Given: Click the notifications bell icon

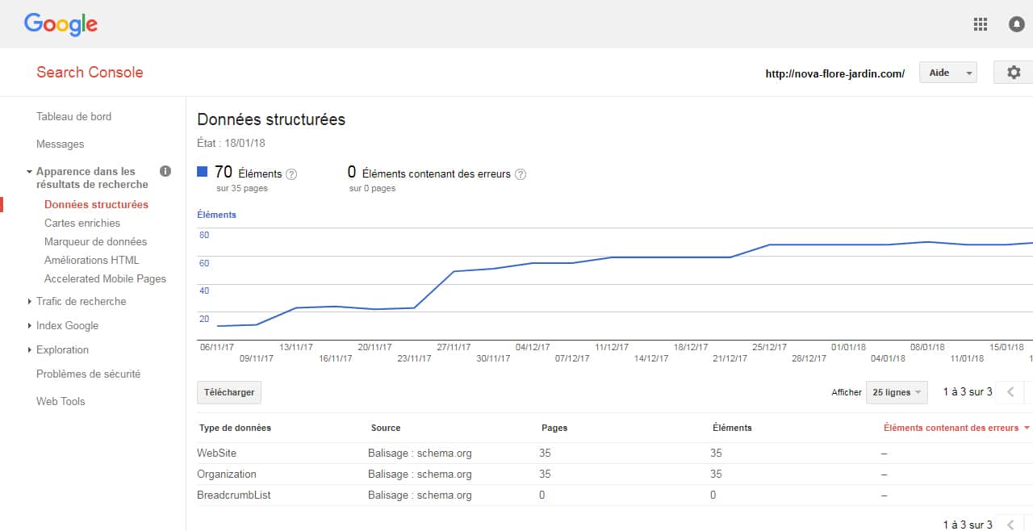Looking at the screenshot, I should 1017,24.
